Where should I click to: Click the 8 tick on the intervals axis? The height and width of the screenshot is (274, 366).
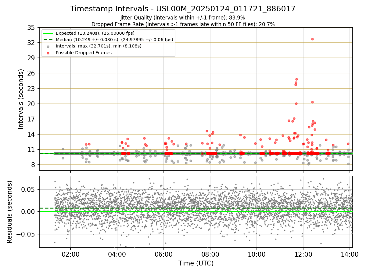coord(33,165)
